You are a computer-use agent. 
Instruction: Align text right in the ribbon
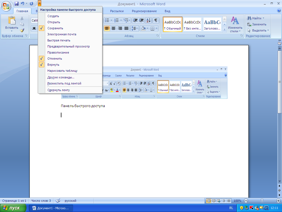(x=120, y=28)
